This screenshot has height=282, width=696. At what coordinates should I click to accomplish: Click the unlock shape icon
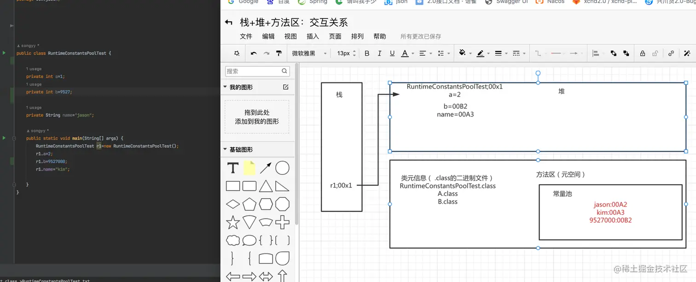pos(655,53)
